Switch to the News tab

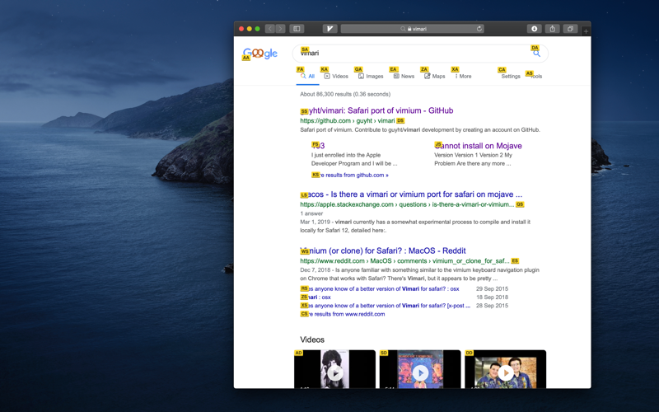coord(404,76)
